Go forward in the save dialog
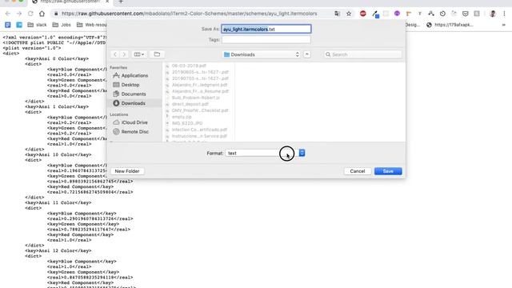This screenshot has height=288, width=512. (124, 54)
